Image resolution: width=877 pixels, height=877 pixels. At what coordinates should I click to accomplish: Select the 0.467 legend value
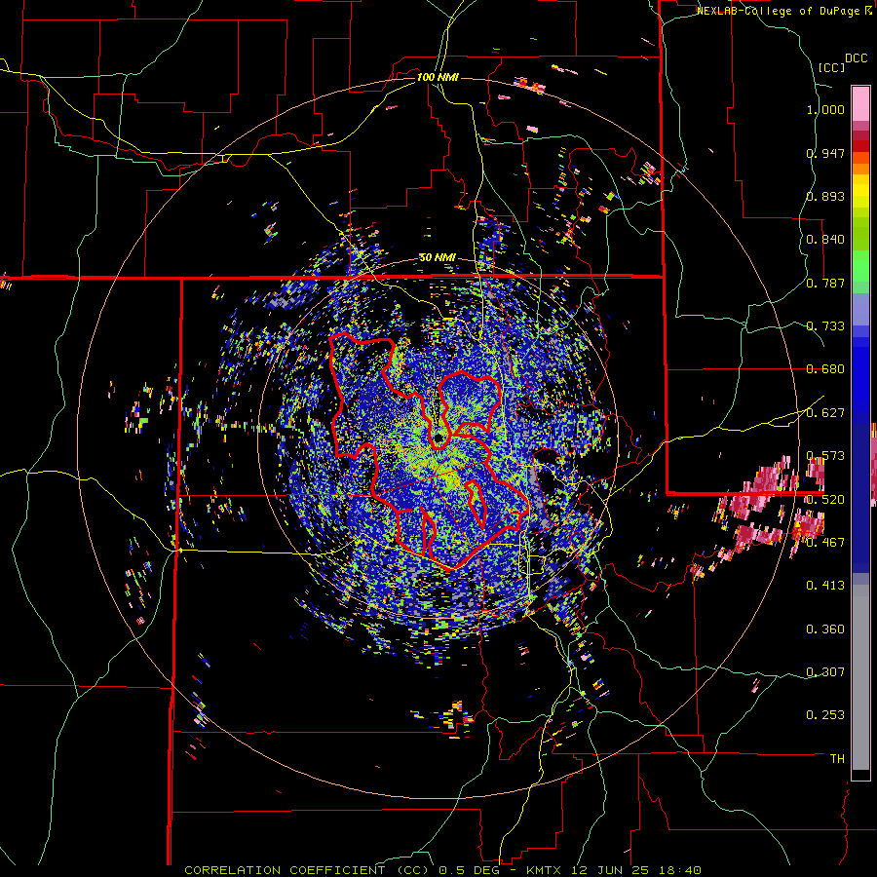coord(825,543)
